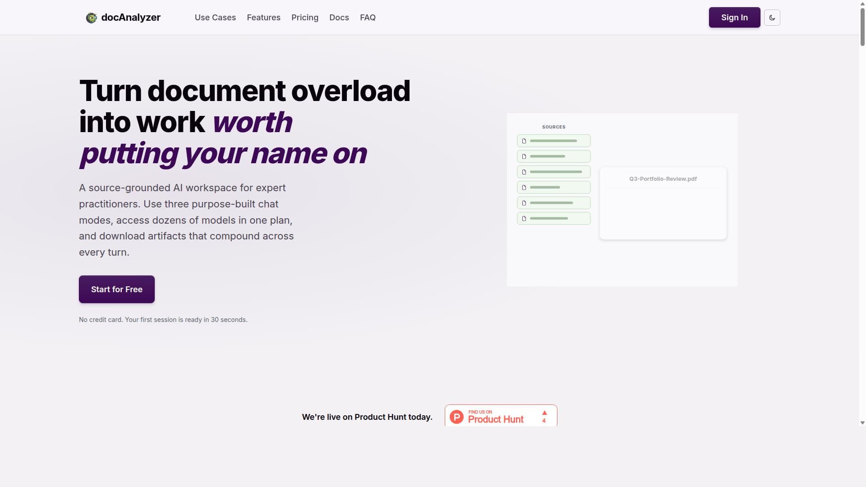
Task: Click the docAnalyzer logo icon
Action: pyautogui.click(x=92, y=18)
